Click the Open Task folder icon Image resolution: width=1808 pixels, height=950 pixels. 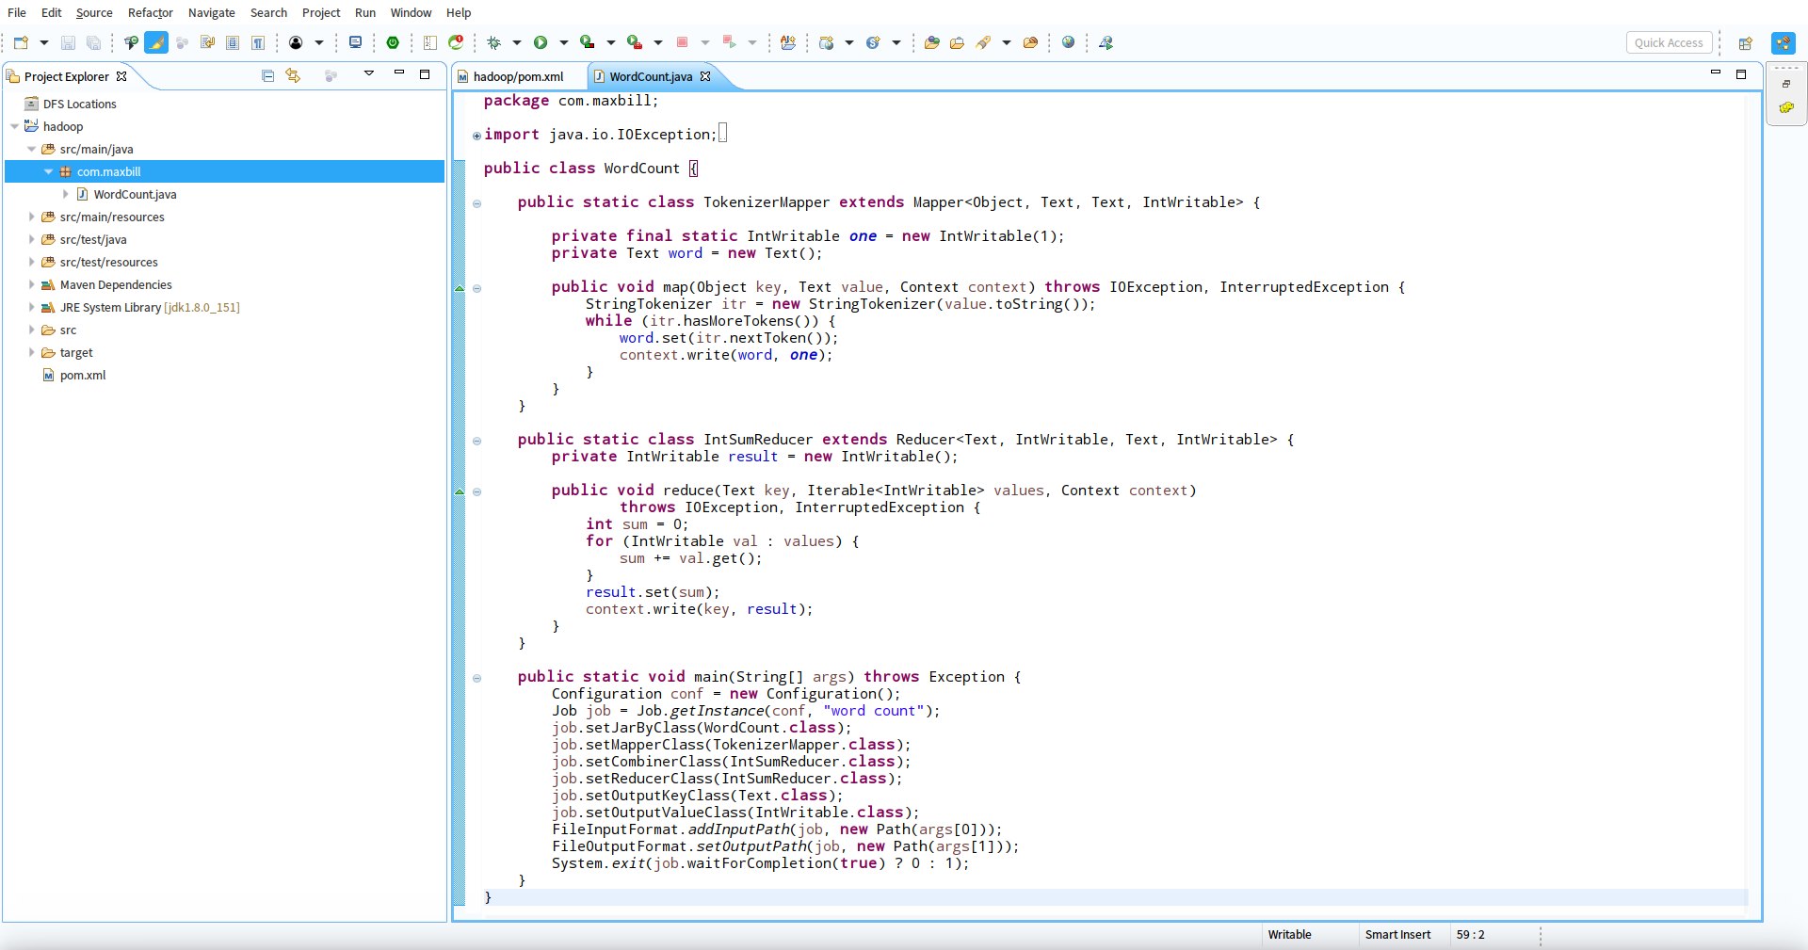[x=957, y=42]
